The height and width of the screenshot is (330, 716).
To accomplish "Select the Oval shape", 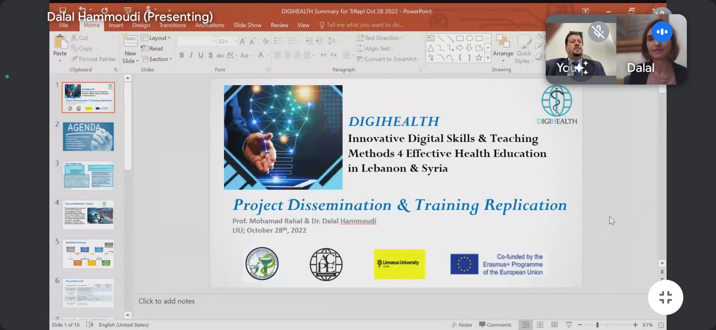I will (469, 38).
